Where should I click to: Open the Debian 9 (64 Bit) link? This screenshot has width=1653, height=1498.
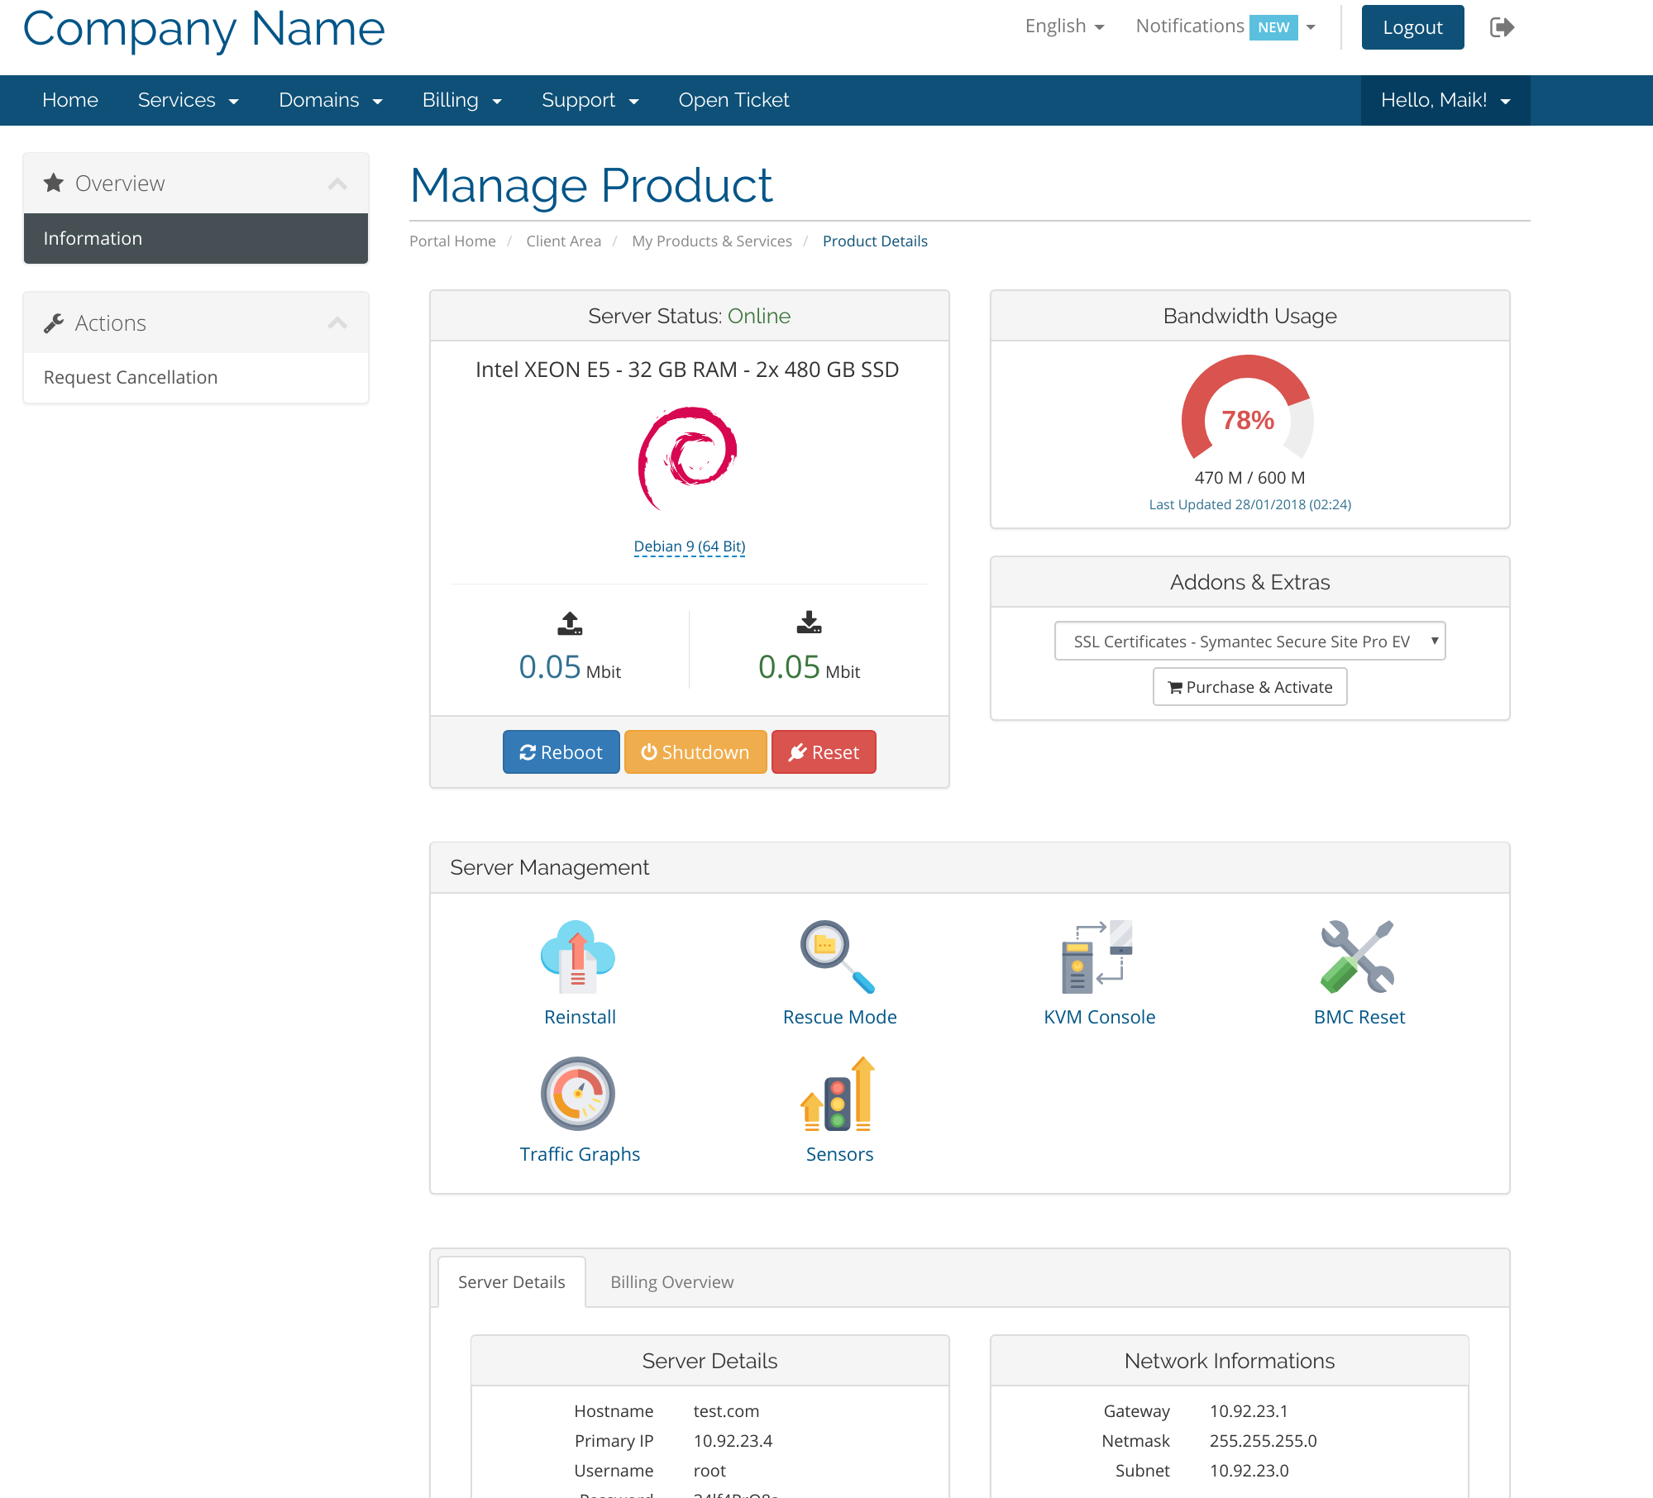(690, 546)
